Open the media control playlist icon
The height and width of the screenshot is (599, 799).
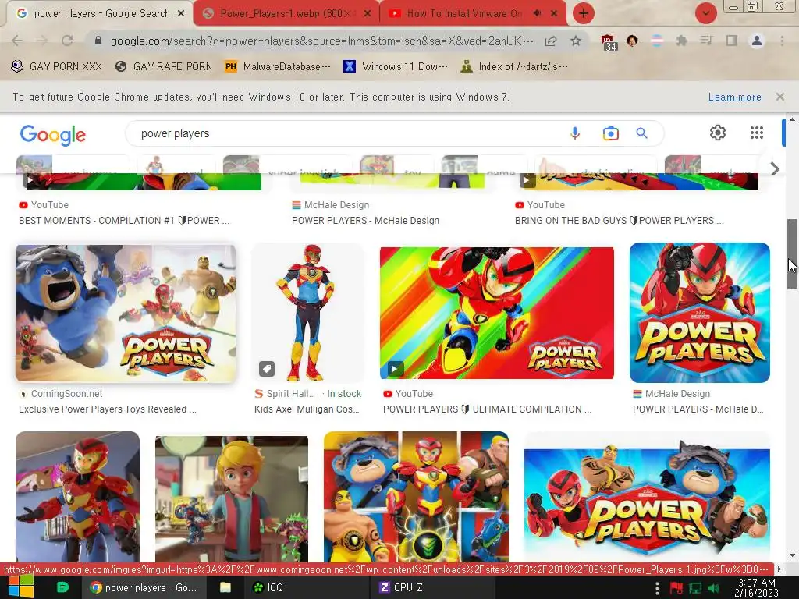(x=706, y=41)
